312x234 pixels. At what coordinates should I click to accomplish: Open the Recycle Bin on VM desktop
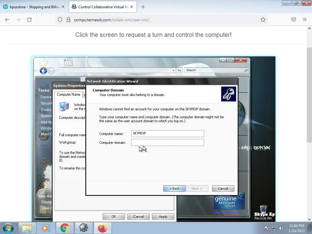(263, 212)
